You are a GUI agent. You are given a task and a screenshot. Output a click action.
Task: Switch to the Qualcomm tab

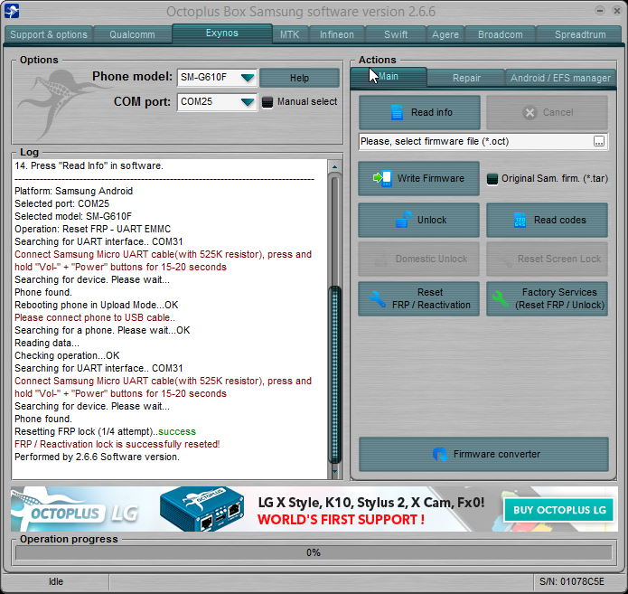point(132,34)
